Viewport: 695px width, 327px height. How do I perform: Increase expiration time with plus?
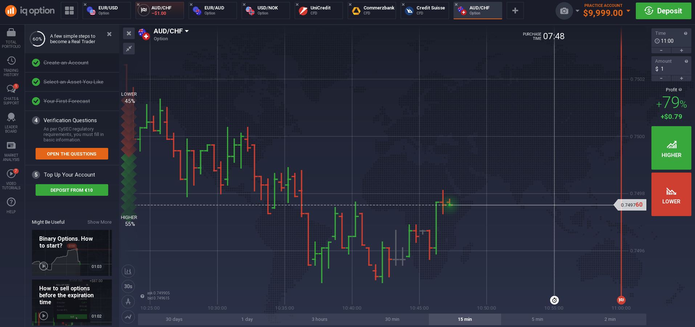point(681,50)
